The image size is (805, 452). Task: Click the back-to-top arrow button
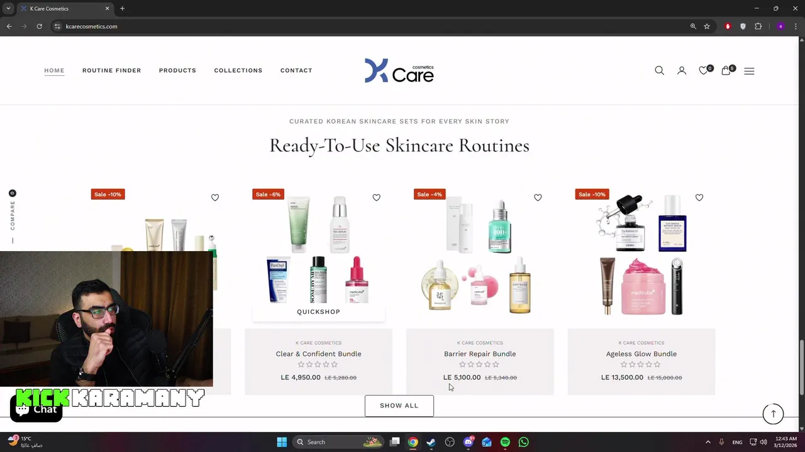pyautogui.click(x=774, y=414)
